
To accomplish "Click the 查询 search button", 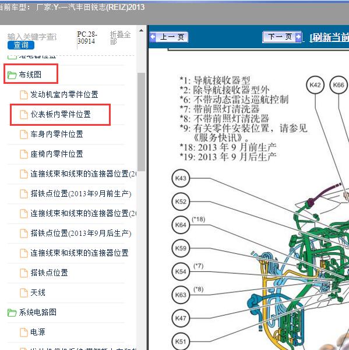I will point(21,45).
